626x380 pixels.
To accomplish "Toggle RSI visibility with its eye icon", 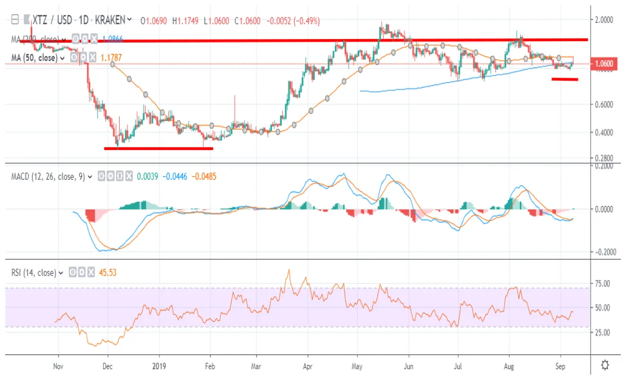I will [72, 273].
